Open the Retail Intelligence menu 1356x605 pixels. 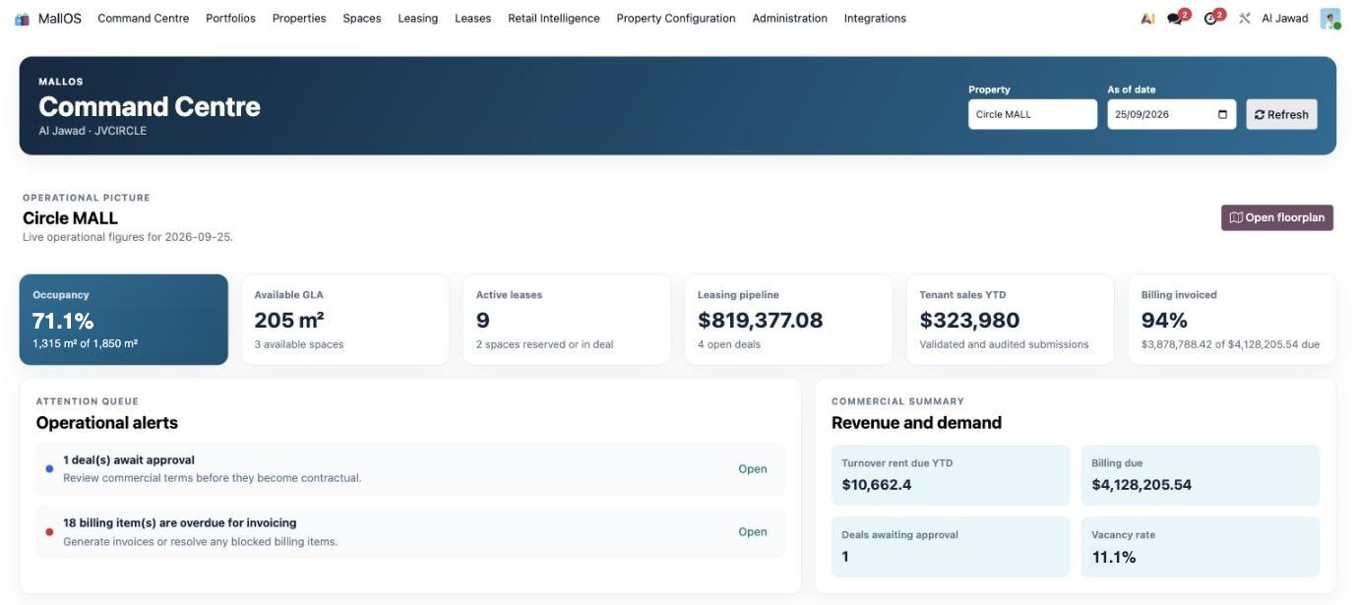point(554,19)
